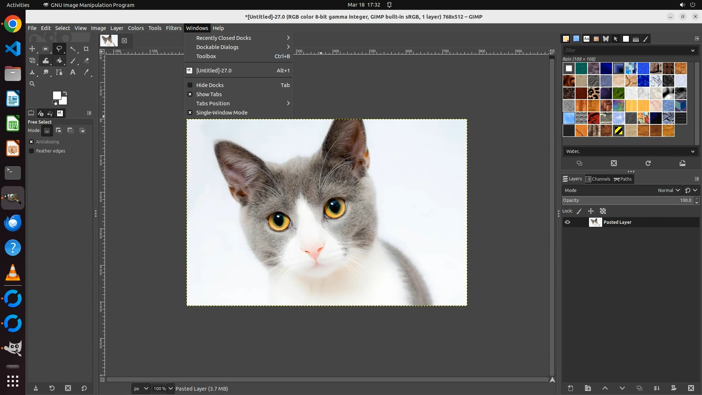
Task: Open the zoom percentage dropdown
Action: point(170,389)
